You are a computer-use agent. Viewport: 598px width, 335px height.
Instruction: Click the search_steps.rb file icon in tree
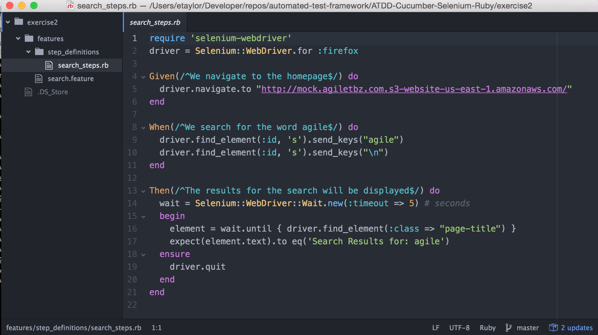point(49,65)
